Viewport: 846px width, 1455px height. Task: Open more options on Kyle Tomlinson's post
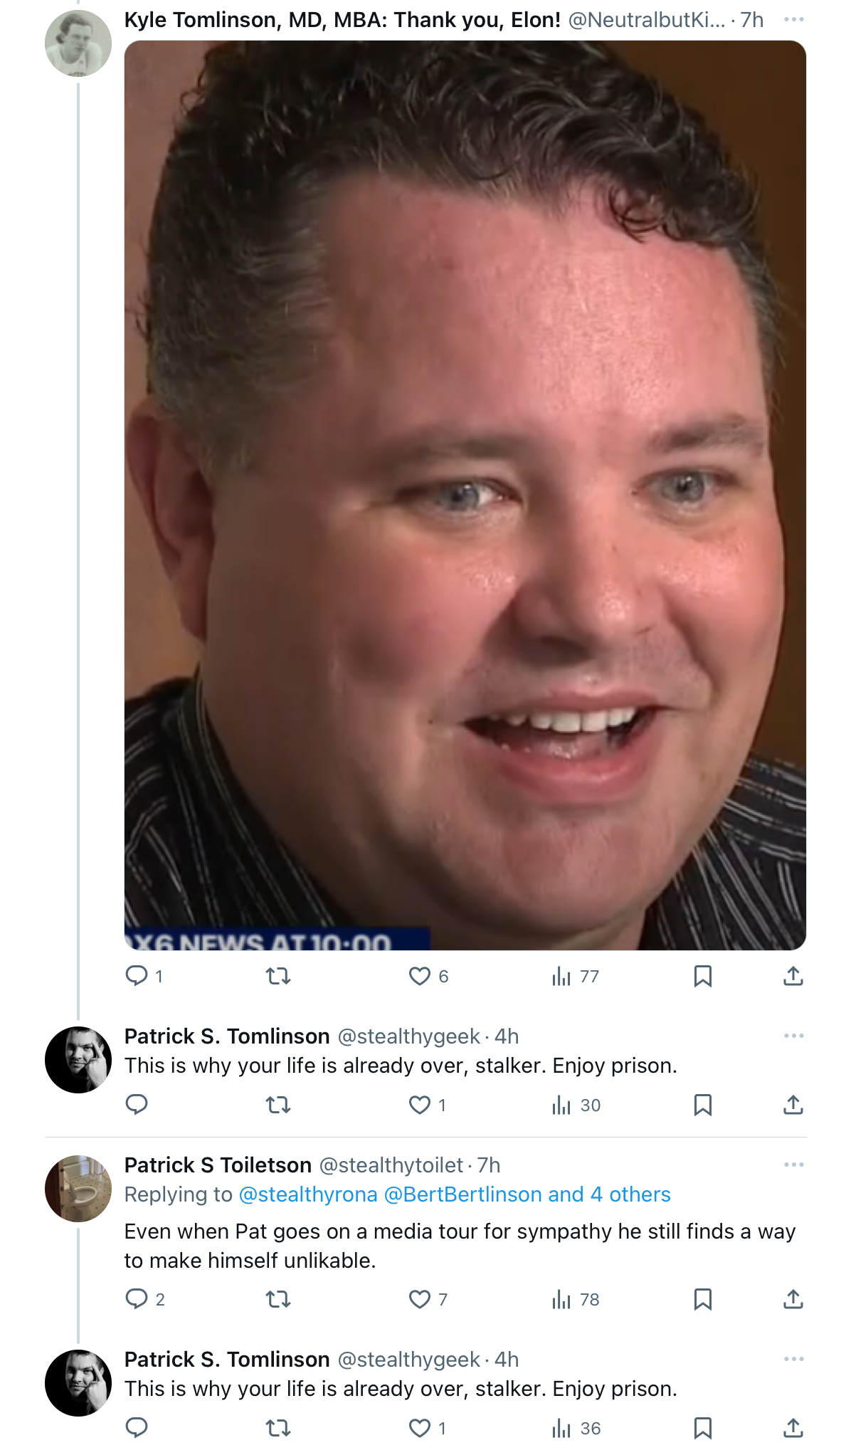pyautogui.click(x=793, y=19)
